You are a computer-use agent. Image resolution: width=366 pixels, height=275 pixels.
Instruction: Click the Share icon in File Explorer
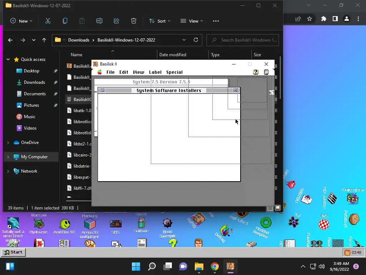coord(117,21)
